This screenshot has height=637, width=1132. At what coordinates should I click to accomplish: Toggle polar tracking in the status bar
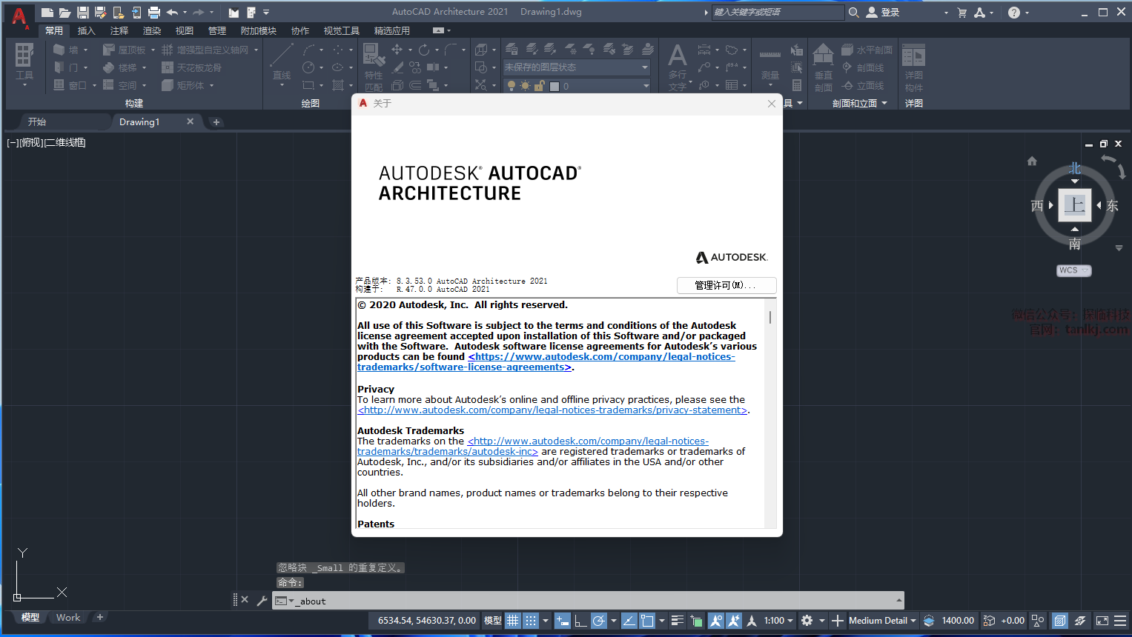pos(599,621)
